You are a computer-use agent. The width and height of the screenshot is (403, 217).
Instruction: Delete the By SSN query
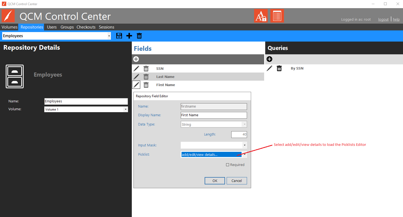pyautogui.click(x=279, y=68)
